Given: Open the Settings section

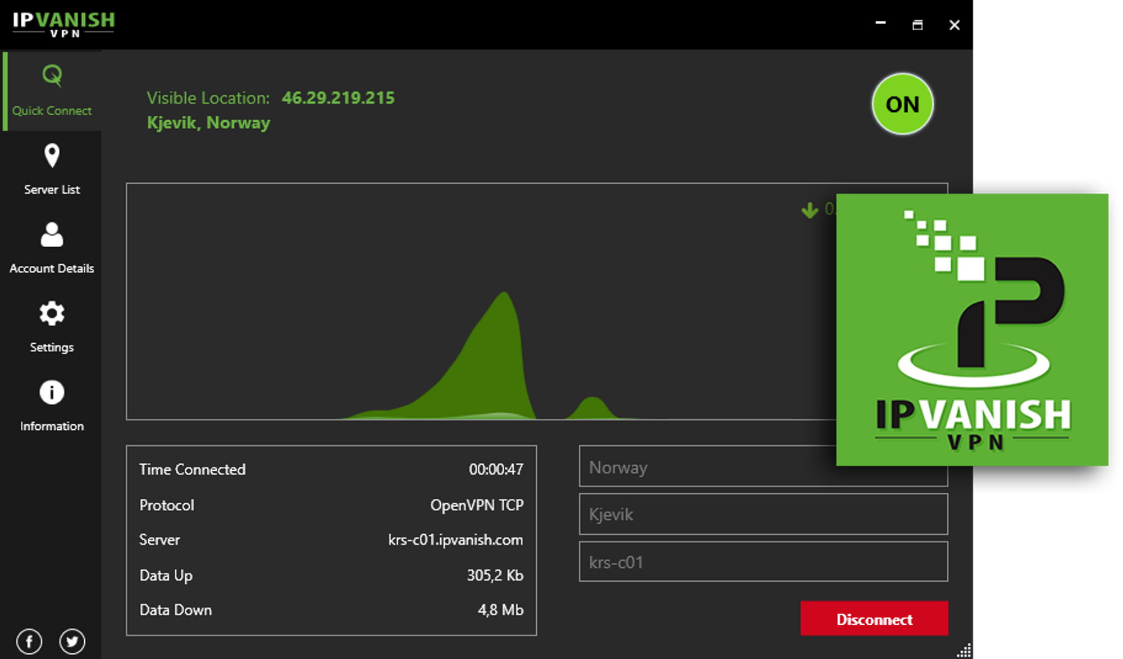Looking at the screenshot, I should click(x=52, y=328).
